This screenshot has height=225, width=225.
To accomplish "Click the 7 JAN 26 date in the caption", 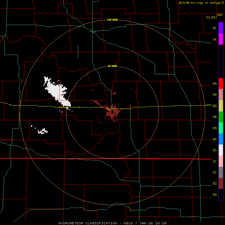I will coord(145,223).
